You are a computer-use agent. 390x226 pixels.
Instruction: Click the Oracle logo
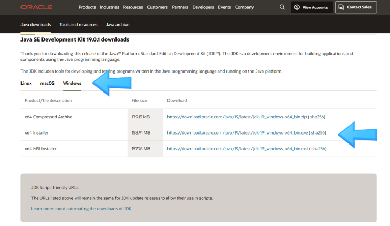coord(36,7)
